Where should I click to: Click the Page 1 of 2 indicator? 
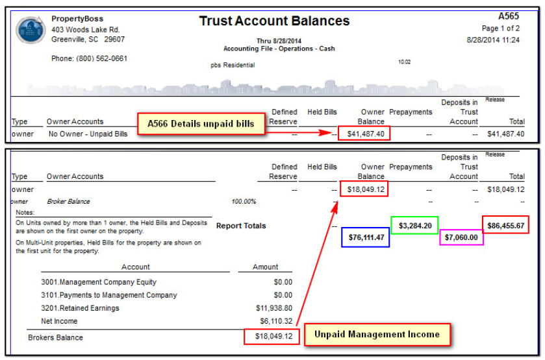501,29
